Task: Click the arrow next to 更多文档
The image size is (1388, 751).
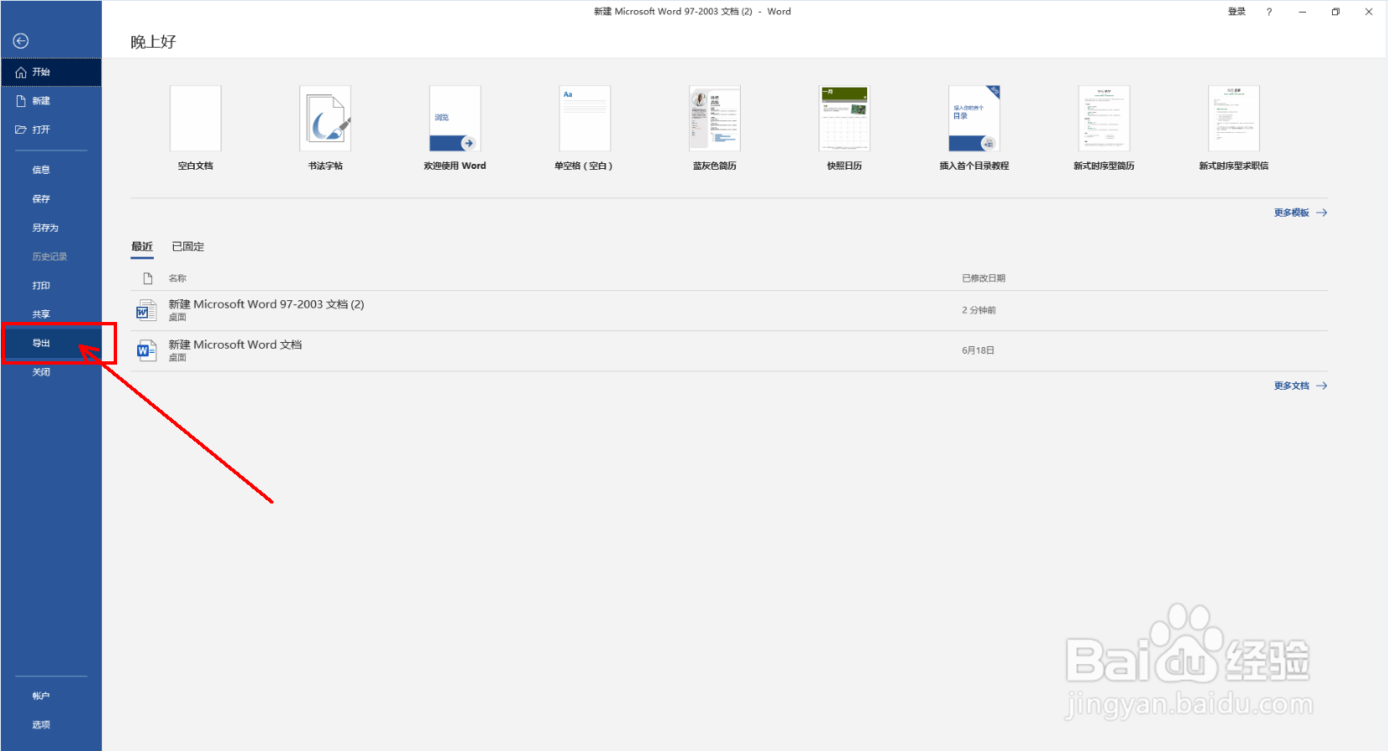Action: (1322, 386)
